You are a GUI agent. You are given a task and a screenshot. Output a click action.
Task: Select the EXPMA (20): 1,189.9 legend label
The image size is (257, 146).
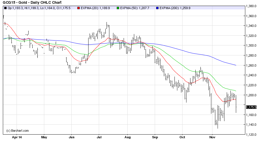pyautogui.click(x=95, y=8)
